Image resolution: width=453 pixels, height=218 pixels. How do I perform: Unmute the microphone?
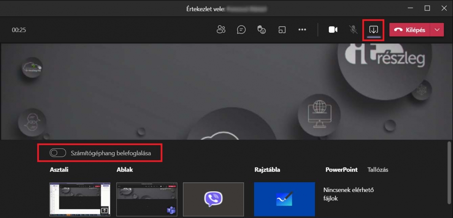pyautogui.click(x=353, y=30)
